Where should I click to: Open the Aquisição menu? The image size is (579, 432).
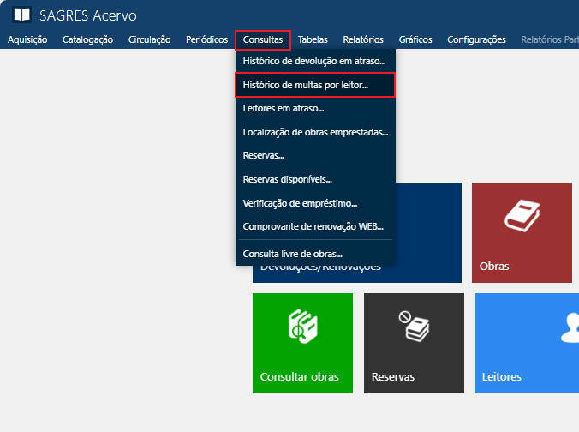(x=27, y=39)
